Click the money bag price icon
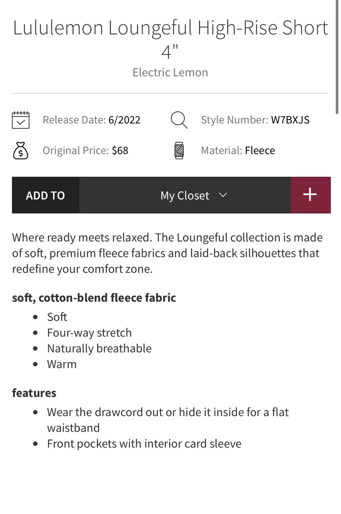The height and width of the screenshot is (514, 341). (x=21, y=150)
